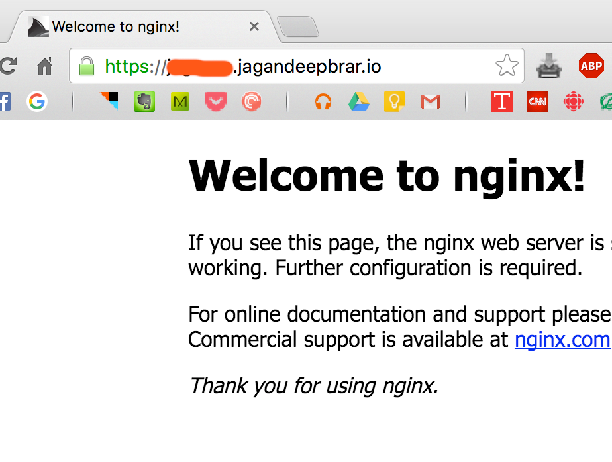Open the Evernote elephant bookmark
Image resolution: width=612 pixels, height=462 pixels.
[144, 101]
